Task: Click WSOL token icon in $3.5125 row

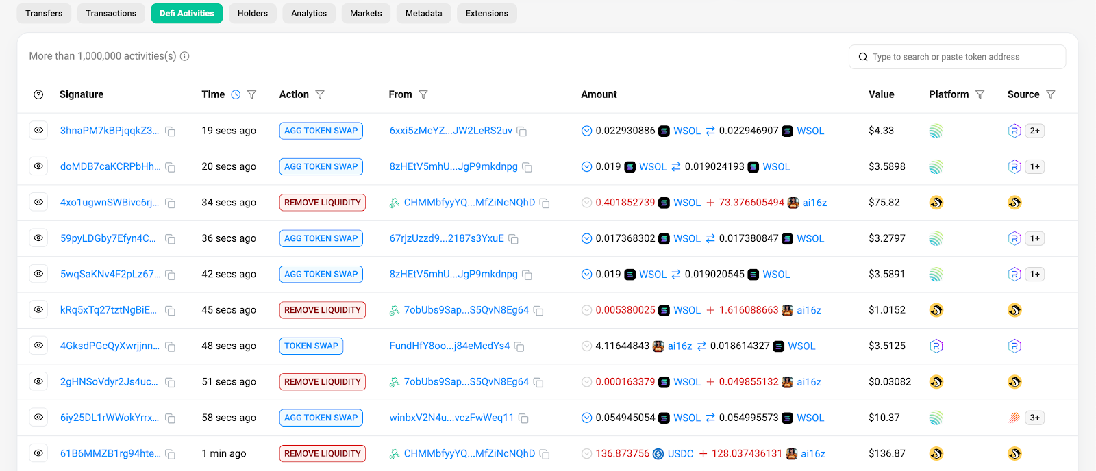Action: point(779,346)
